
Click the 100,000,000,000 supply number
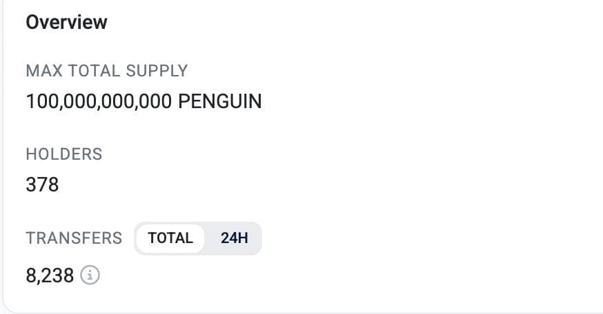coord(99,102)
